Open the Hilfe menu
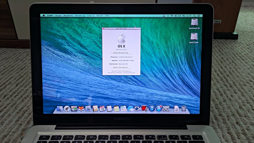The height and width of the screenshot is (143, 254). coord(107,16)
